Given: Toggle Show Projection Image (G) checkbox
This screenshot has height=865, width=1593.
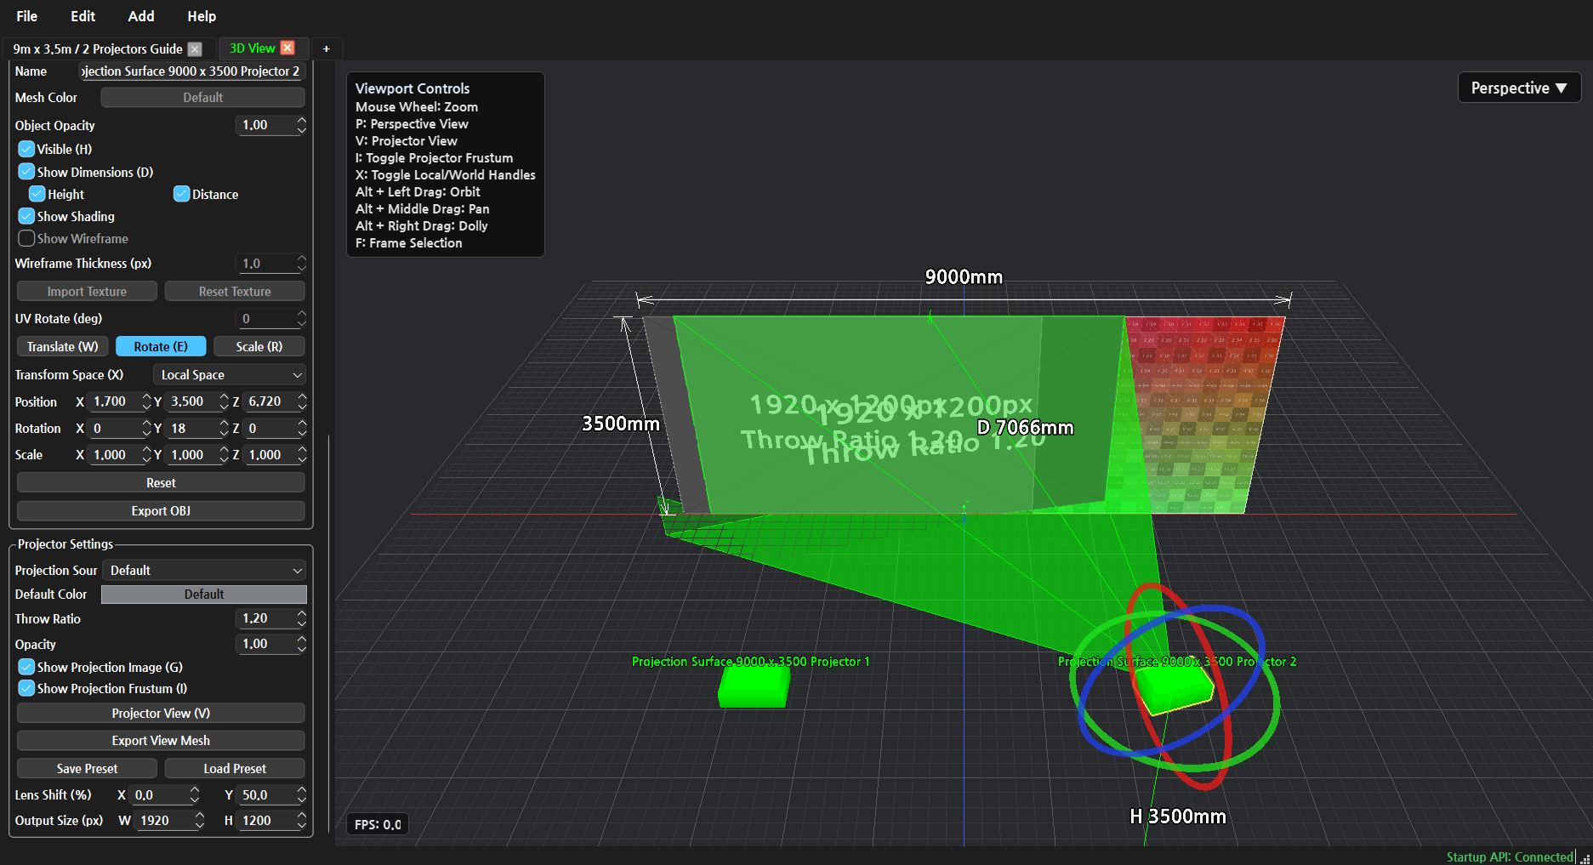Looking at the screenshot, I should click(x=26, y=667).
